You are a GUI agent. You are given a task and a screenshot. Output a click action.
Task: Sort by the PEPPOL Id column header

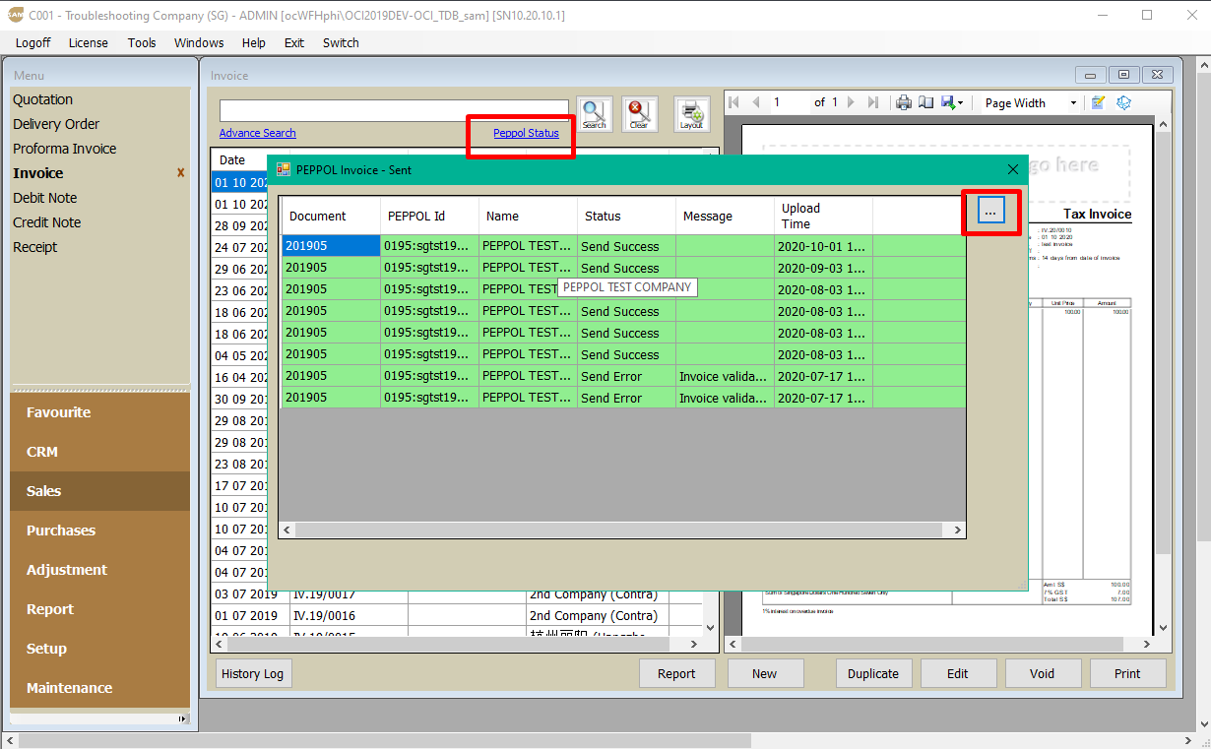[x=429, y=216]
